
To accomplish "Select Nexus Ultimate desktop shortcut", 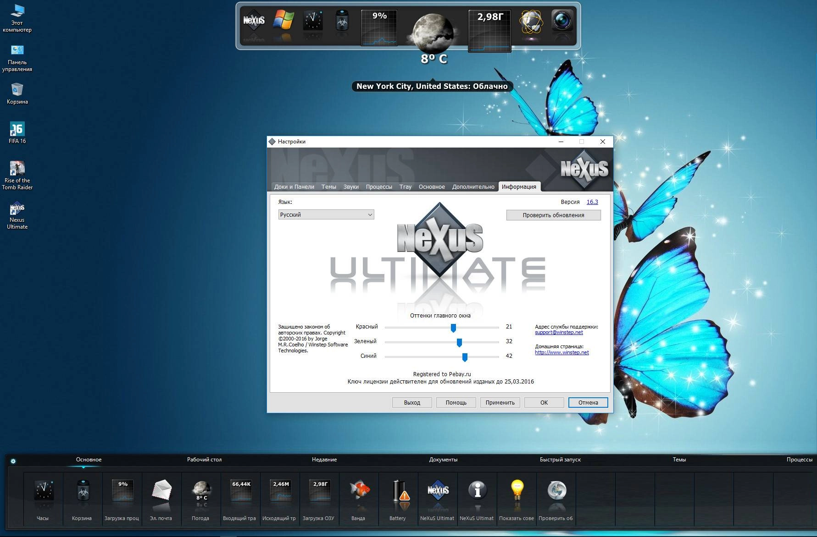I will coord(17,215).
